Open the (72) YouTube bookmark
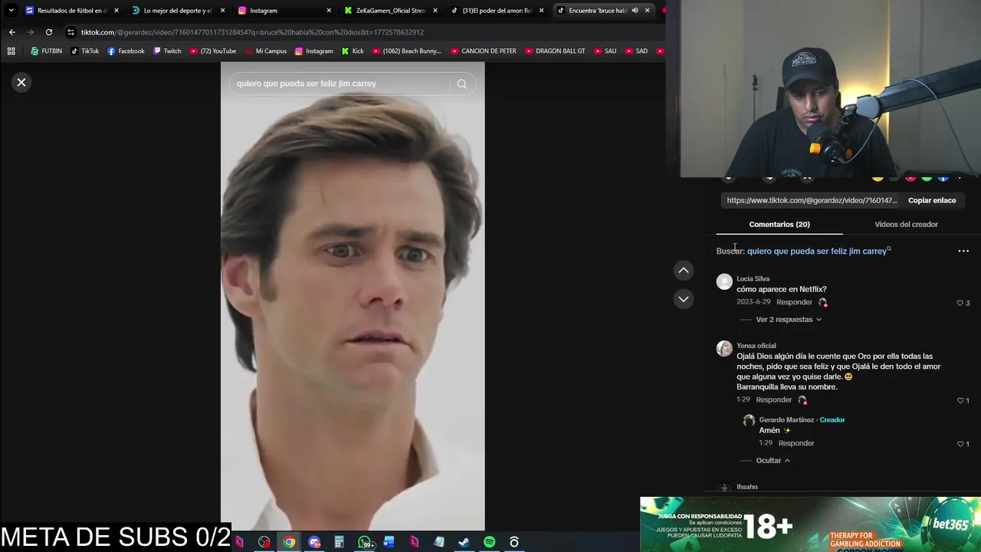Viewport: 981px width, 552px height. (x=212, y=51)
